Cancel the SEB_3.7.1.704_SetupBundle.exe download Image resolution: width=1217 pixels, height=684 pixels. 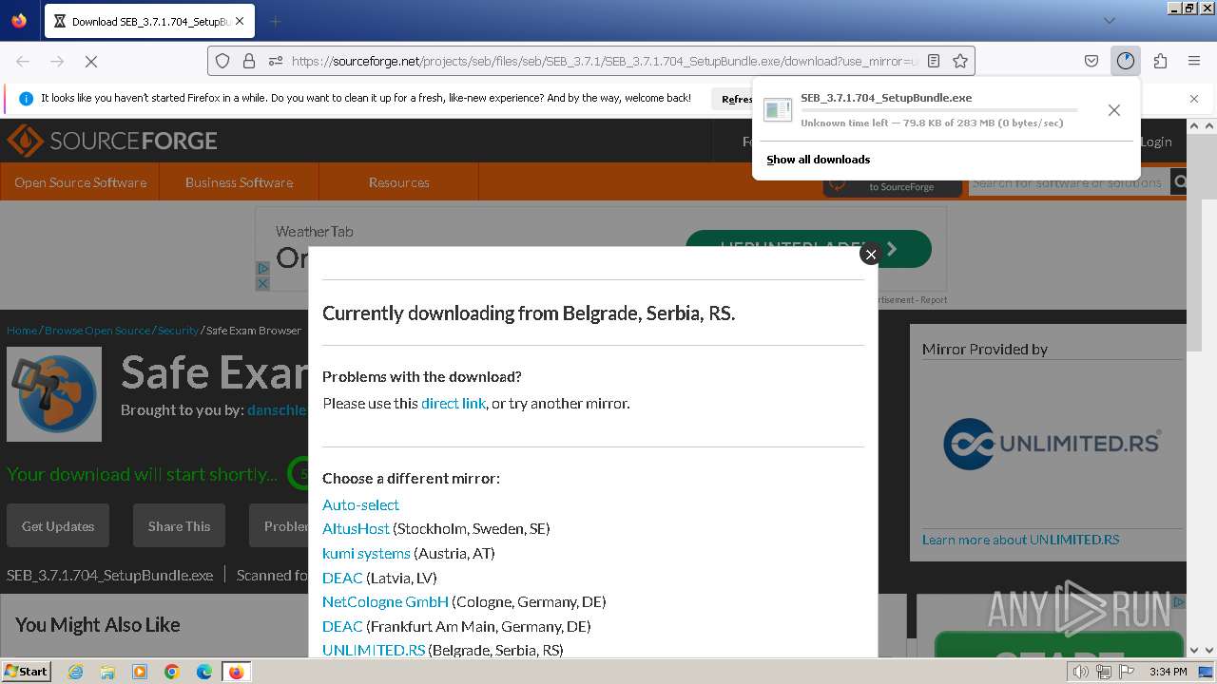pos(1113,110)
